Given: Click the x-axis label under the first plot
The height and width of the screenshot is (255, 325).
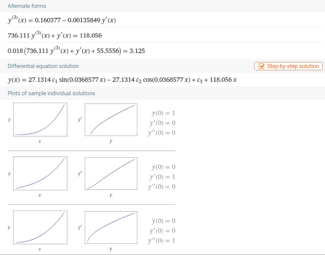Looking at the screenshot, I should click(x=40, y=141).
